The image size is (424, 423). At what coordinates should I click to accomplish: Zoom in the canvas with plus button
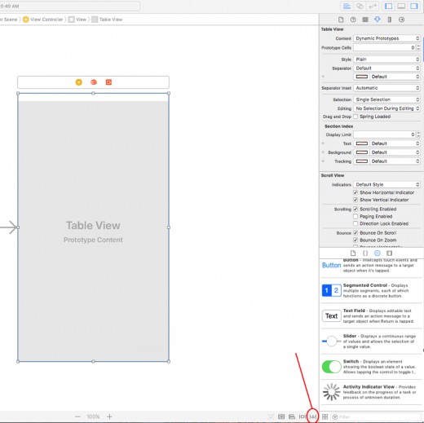point(109,416)
